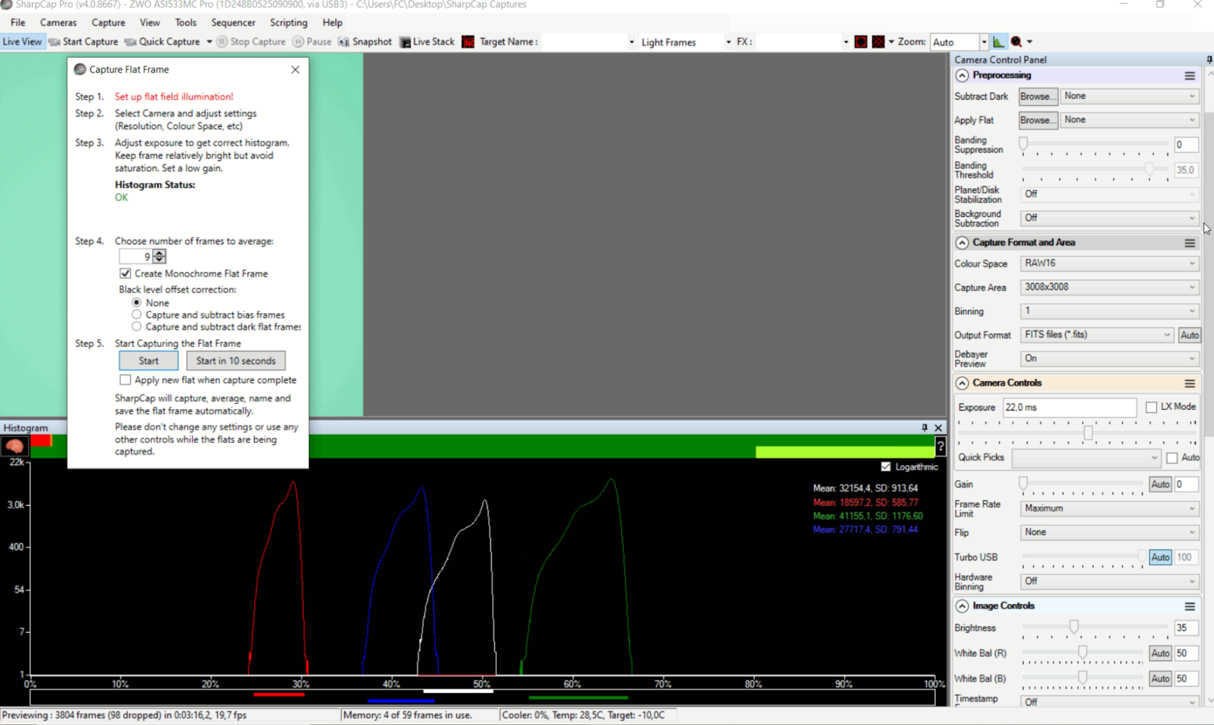Click Start to capture the flat frame
Screen dimensions: 1214x725
point(148,361)
